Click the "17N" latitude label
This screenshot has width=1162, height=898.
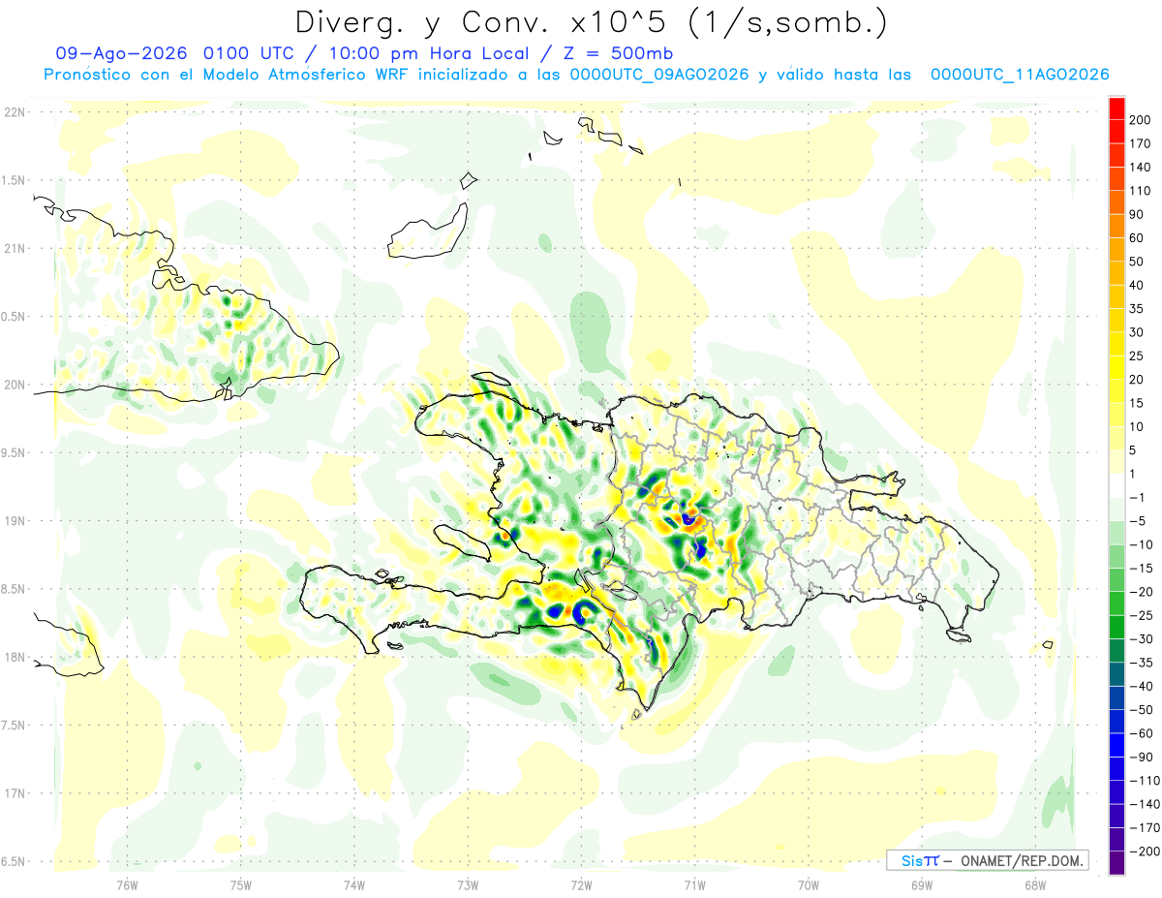(x=15, y=793)
